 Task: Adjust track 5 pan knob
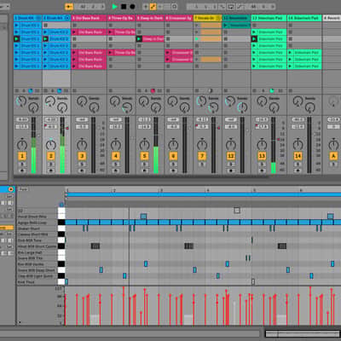[x=144, y=144]
